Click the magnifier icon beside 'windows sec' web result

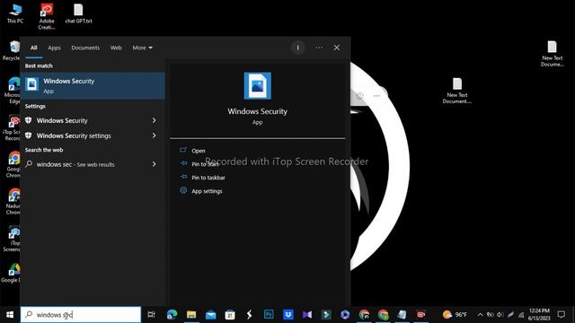coord(29,164)
